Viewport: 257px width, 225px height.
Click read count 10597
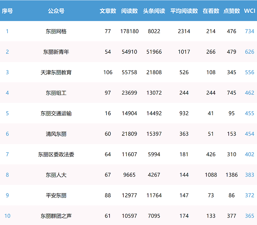pos(129,216)
